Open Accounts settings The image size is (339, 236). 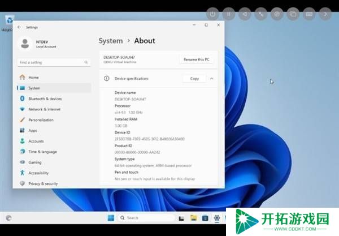pyautogui.click(x=54, y=141)
